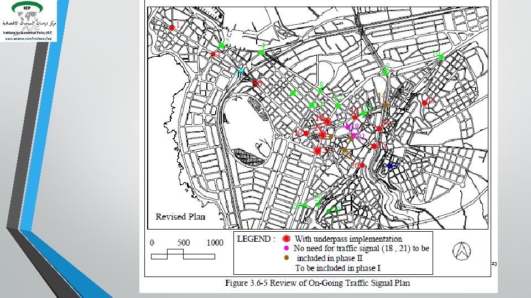Select red underpass marker number 22
531x298 pixels.
click(317, 151)
